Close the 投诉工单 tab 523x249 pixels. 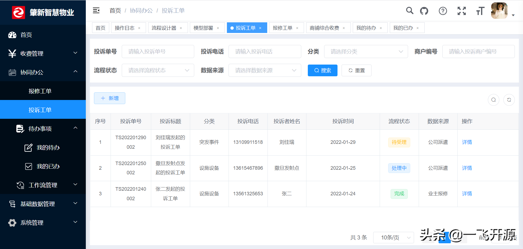[x=260, y=28]
